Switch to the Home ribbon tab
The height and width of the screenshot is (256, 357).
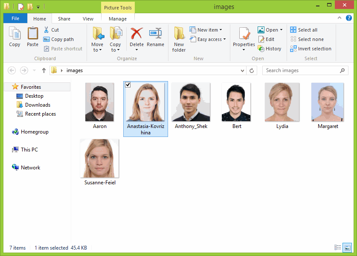coord(40,19)
